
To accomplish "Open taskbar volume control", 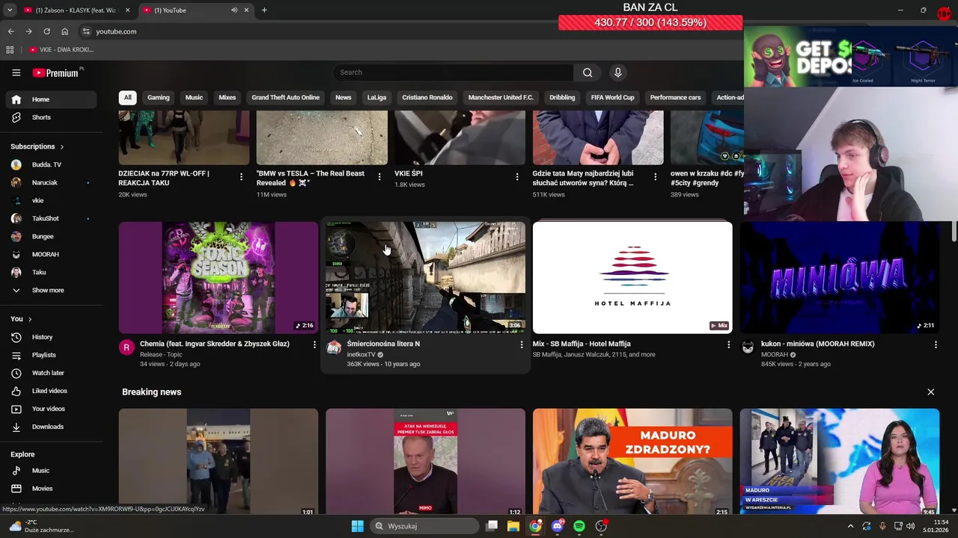I will [x=910, y=526].
